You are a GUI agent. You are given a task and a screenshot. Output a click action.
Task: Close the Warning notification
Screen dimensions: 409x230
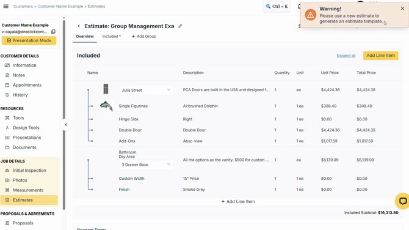click(402, 9)
